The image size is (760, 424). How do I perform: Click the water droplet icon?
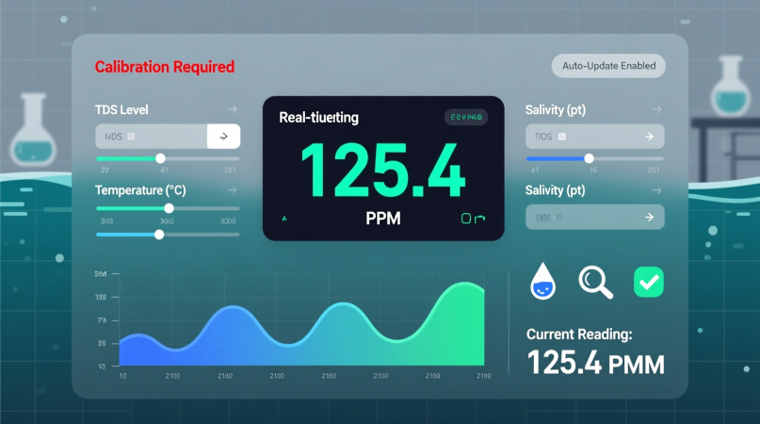point(542,282)
